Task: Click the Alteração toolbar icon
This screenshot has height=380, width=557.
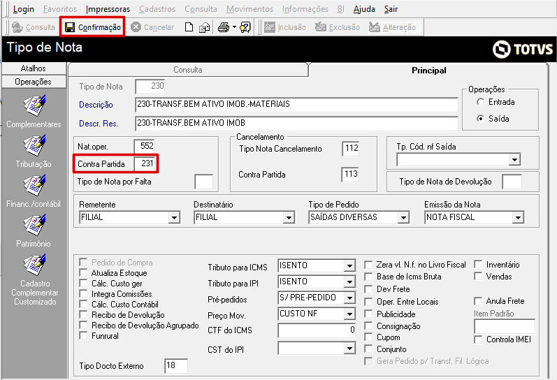Action: [374, 27]
